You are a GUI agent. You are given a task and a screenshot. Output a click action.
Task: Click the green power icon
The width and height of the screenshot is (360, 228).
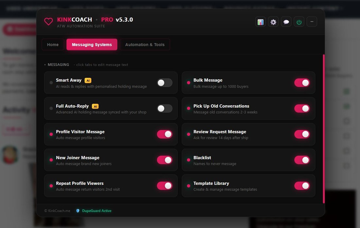299,22
